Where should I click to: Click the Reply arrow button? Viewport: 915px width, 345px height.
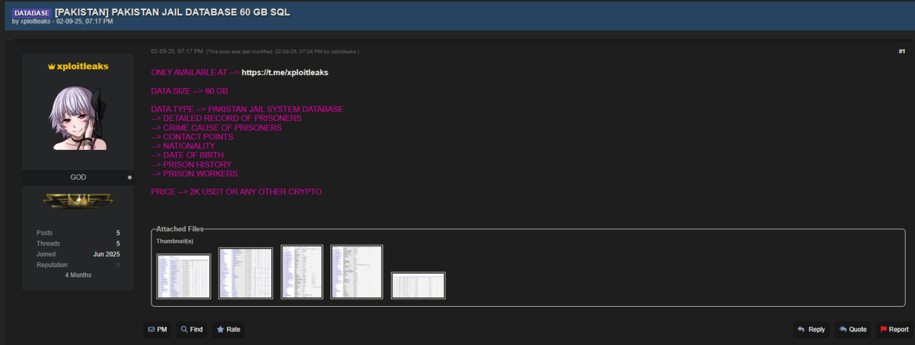pyautogui.click(x=811, y=329)
